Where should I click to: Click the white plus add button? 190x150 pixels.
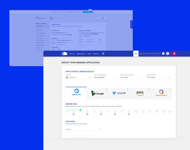coord(136,54)
